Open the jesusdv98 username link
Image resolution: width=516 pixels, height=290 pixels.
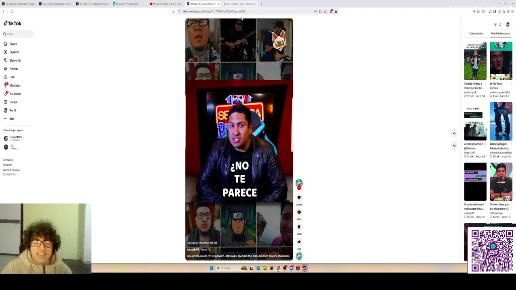[x=193, y=250]
